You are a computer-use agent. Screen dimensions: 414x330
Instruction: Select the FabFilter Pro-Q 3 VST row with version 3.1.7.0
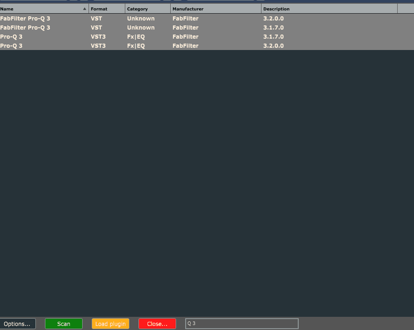[207, 27]
